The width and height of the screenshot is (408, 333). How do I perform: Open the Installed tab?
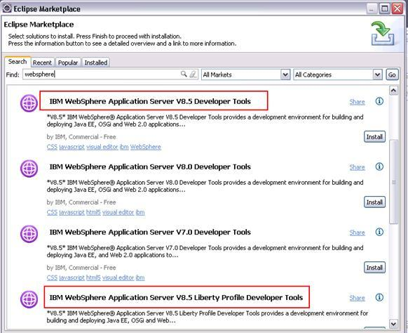coord(96,63)
